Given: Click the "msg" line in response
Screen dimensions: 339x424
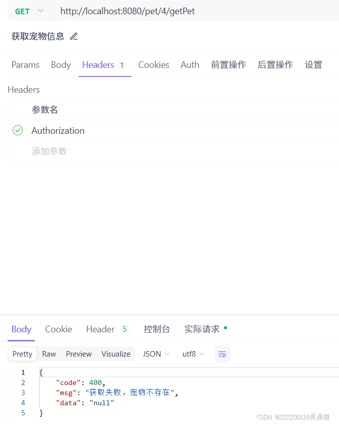Looking at the screenshot, I should (117, 393).
